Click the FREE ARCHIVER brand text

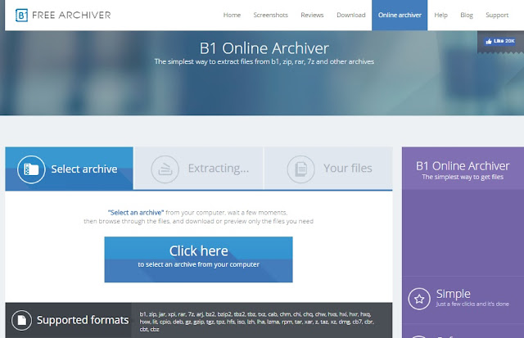[71, 15]
